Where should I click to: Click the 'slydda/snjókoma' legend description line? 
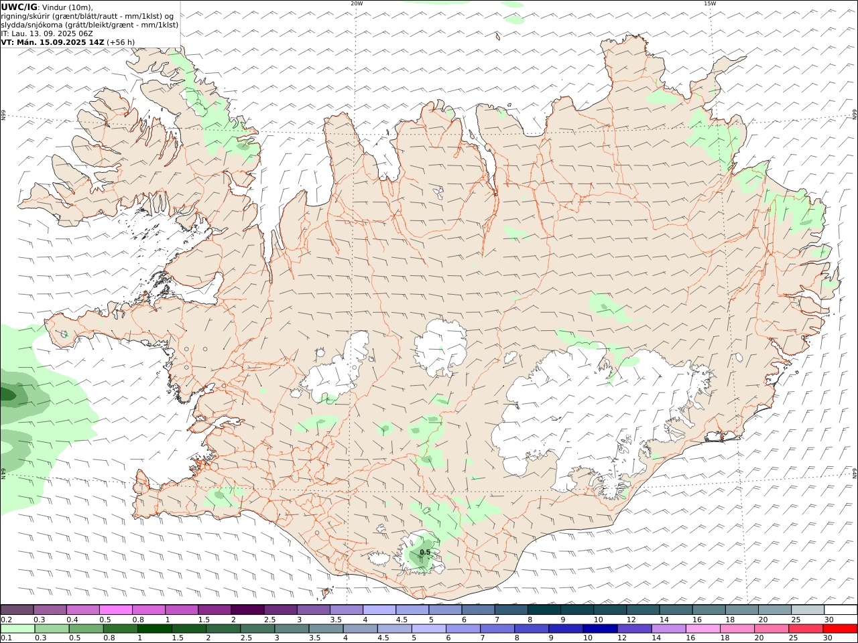click(90, 25)
